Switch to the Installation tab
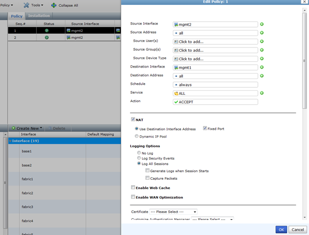This screenshot has width=309, height=235. pyautogui.click(x=39, y=16)
